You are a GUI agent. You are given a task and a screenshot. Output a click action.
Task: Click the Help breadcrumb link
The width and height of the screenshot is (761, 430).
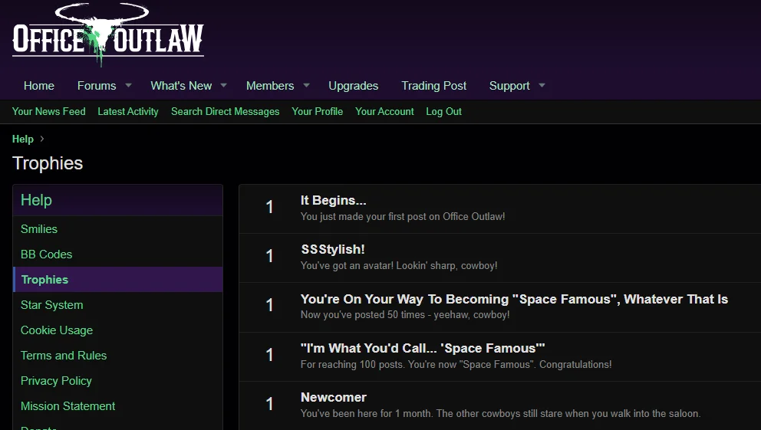pyautogui.click(x=23, y=139)
